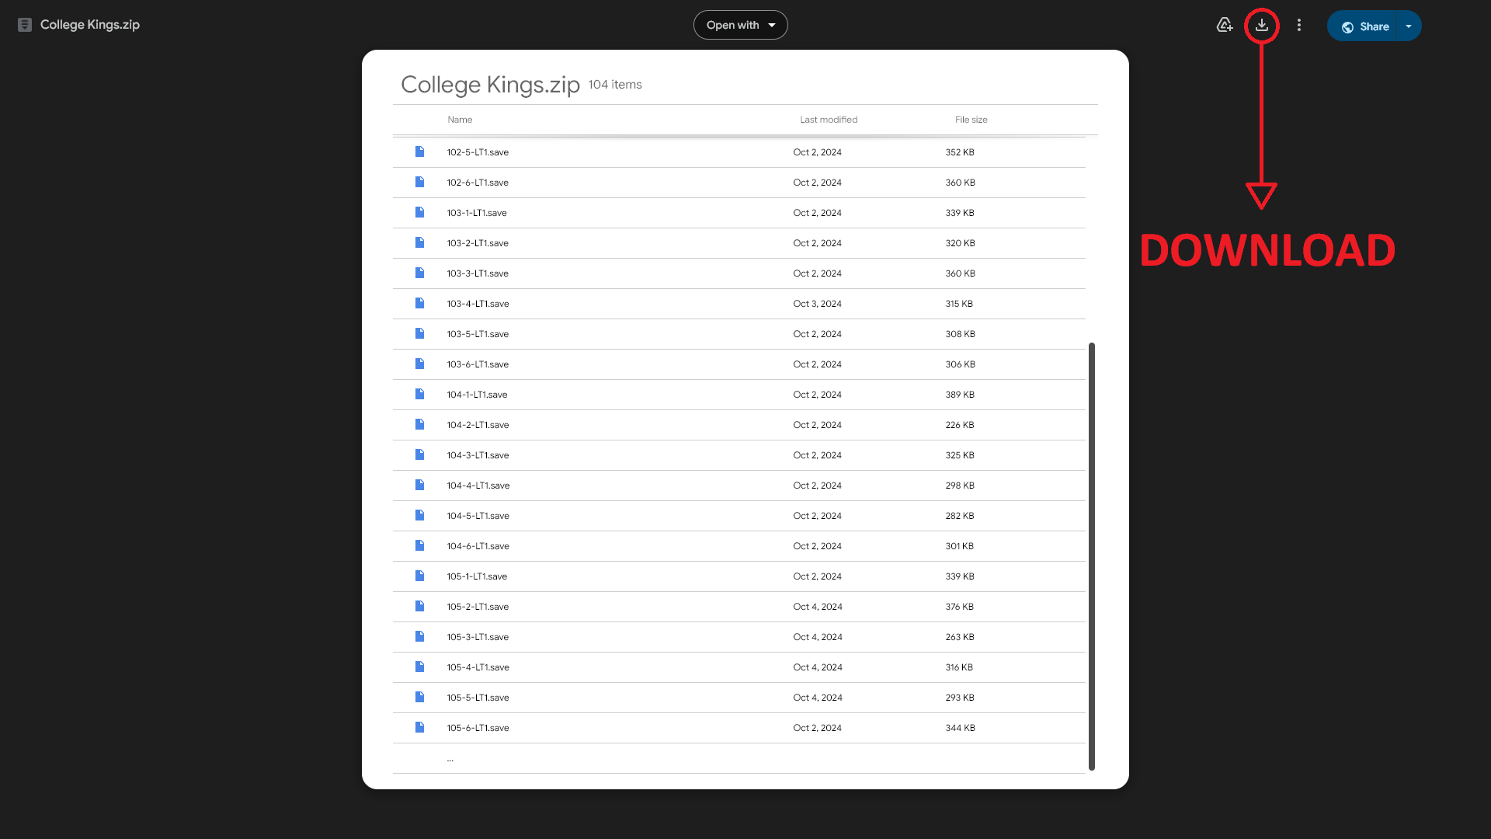Select the 105-2-LT1.save file name
Image resolution: width=1491 pixels, height=839 pixels.
(x=478, y=607)
